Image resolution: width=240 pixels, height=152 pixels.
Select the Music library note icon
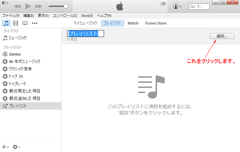[6, 23]
